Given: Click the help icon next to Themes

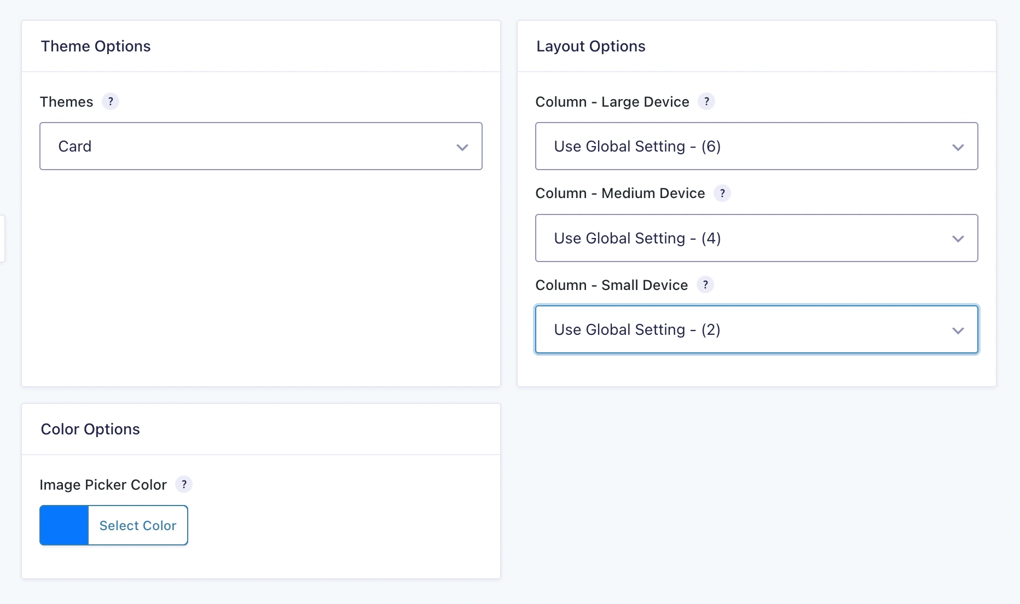Looking at the screenshot, I should 111,102.
